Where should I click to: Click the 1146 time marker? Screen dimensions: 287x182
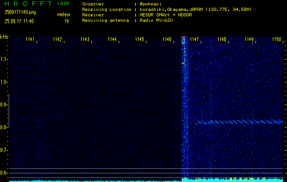click(167, 40)
